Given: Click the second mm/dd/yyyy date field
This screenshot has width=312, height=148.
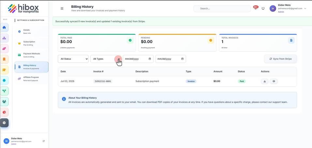Looking at the screenshot, I should pyautogui.click(x=171, y=59).
